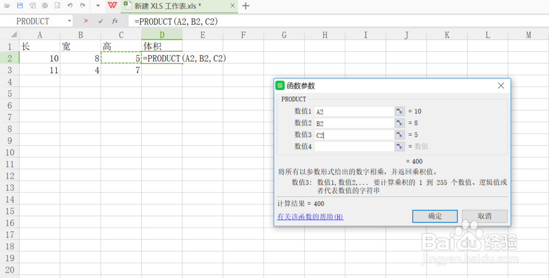
Task: Select column B header
Action: coord(81,35)
